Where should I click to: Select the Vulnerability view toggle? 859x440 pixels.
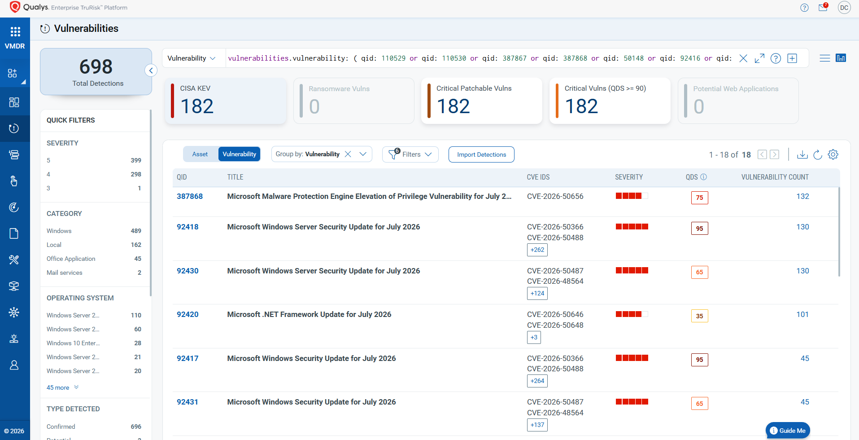pos(239,154)
